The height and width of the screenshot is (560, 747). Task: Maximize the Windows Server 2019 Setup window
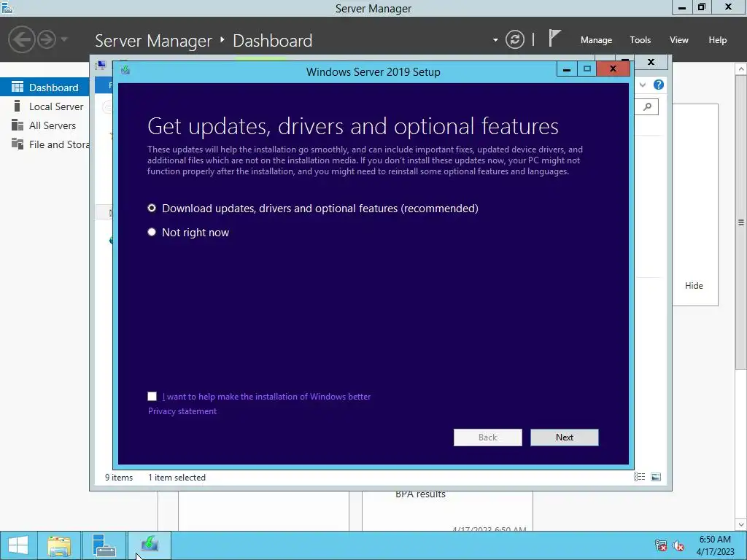tap(587, 69)
